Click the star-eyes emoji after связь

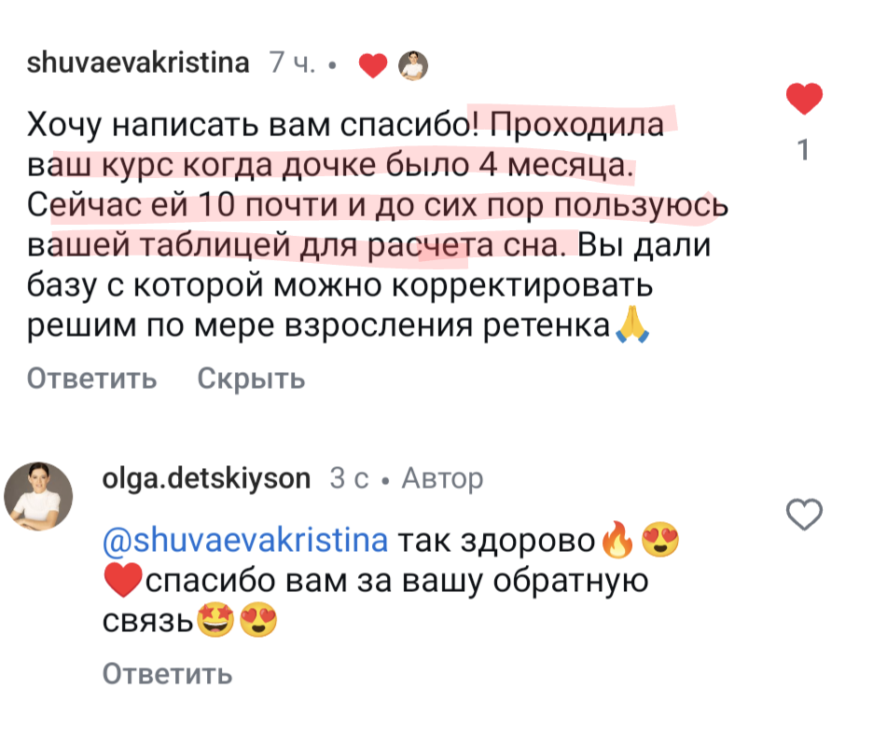(x=215, y=621)
